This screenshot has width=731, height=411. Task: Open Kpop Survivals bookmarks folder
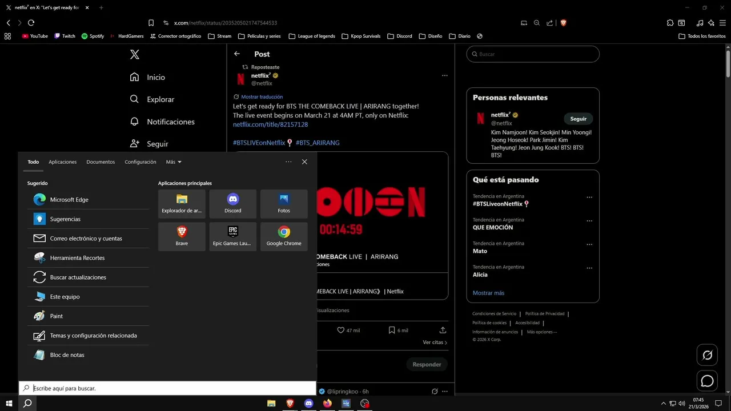click(x=361, y=36)
